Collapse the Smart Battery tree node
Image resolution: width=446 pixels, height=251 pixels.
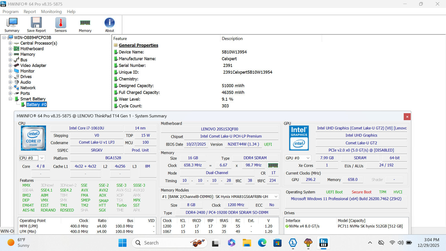click(10, 99)
